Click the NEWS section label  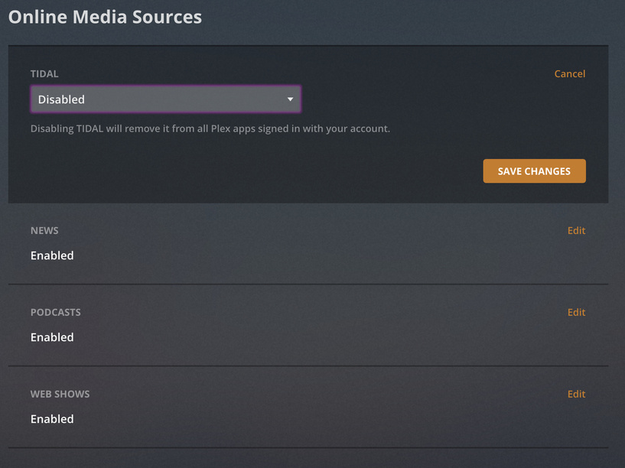[44, 231]
